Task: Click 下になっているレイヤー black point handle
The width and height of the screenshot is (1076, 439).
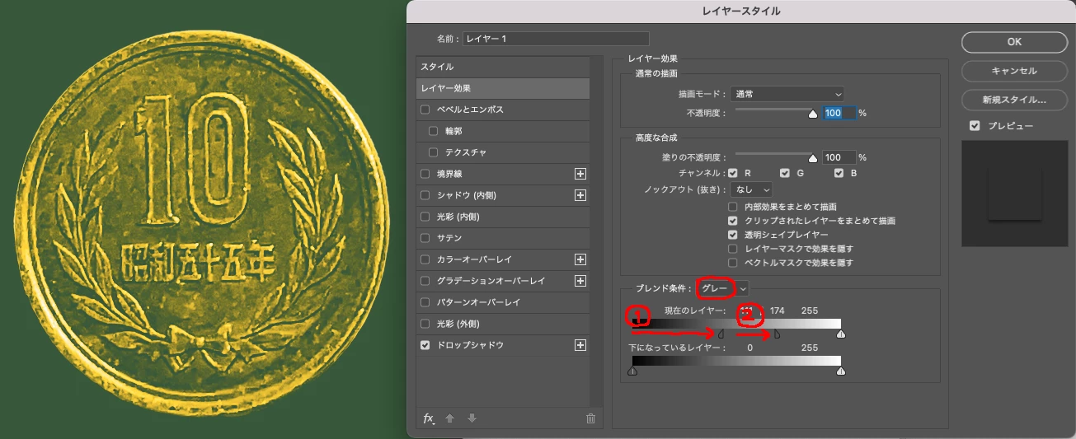Action: pos(632,371)
